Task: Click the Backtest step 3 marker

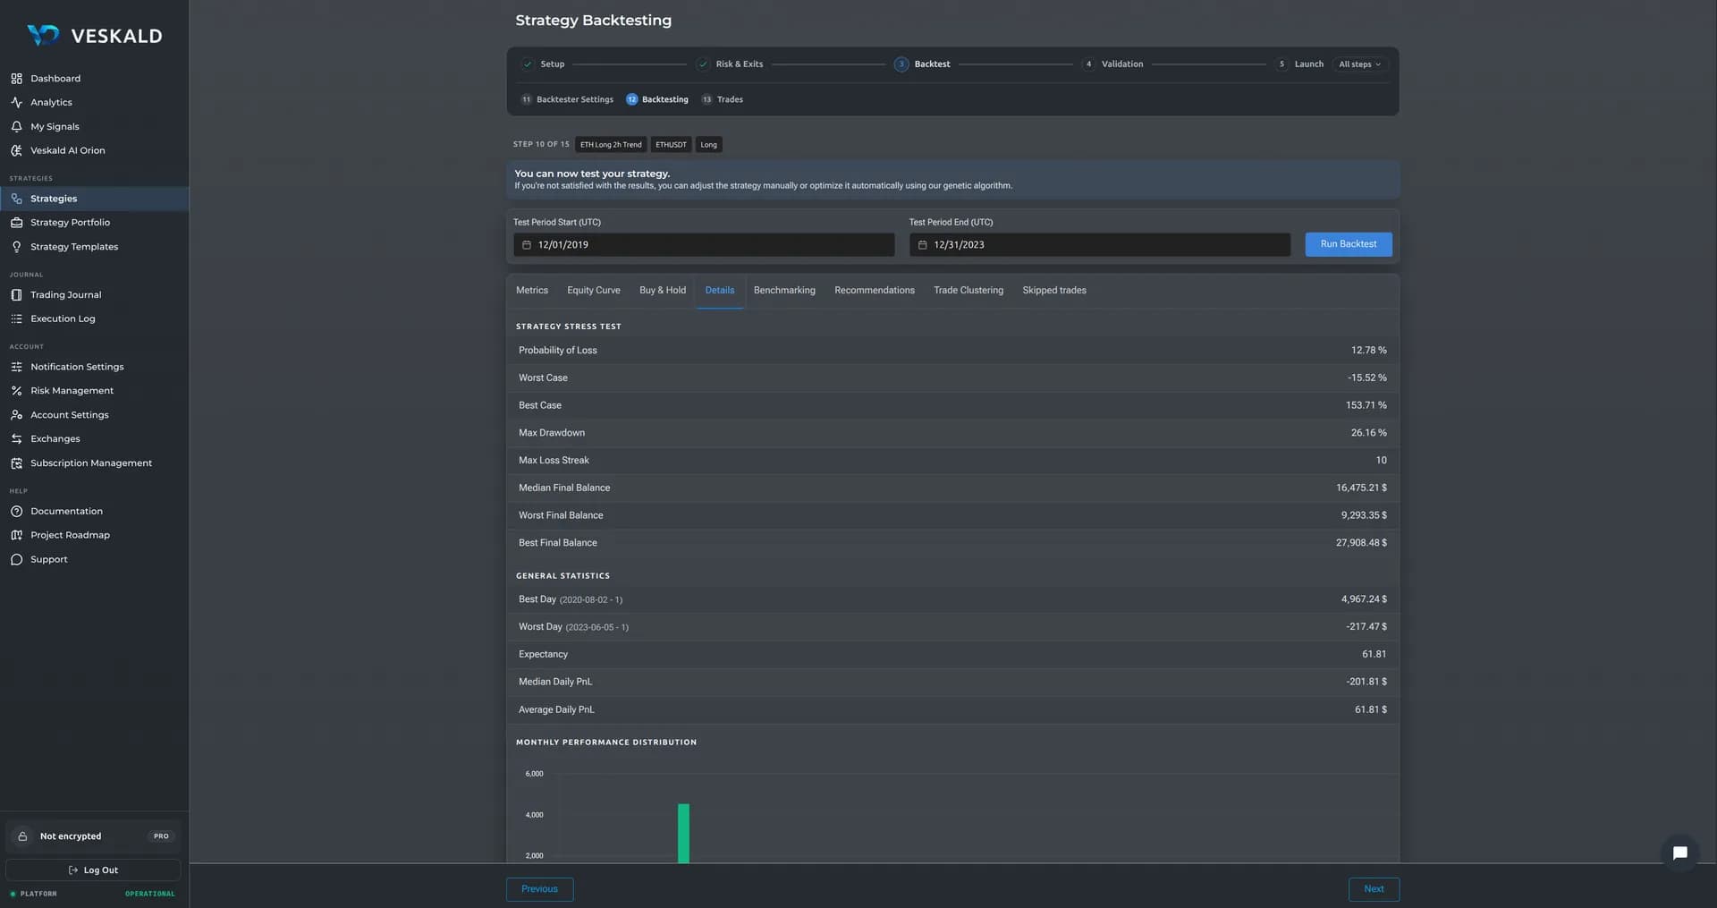Action: pos(901,64)
